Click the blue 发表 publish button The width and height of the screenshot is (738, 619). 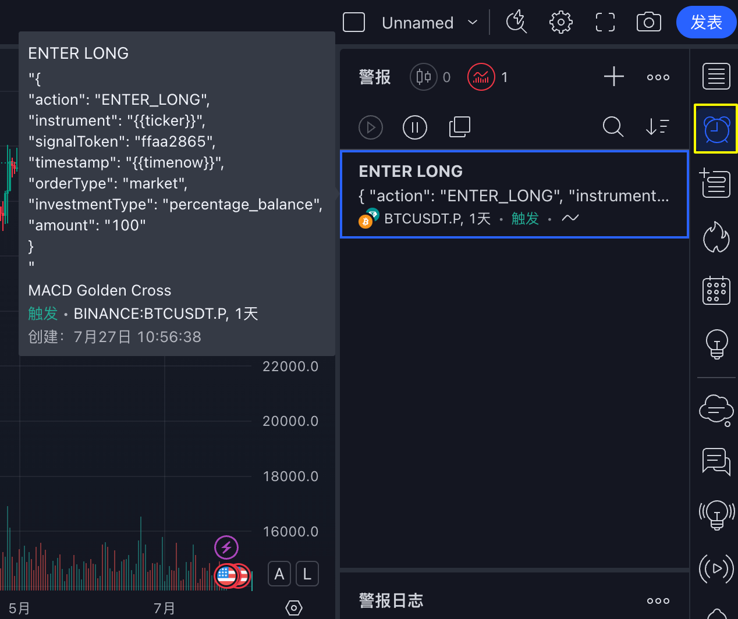coord(706,22)
